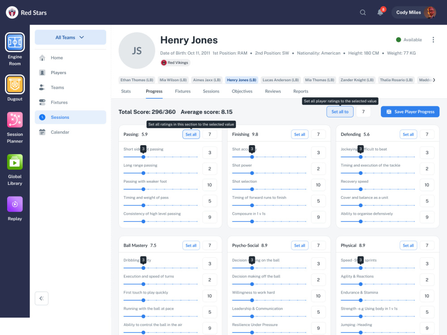This screenshot has width=447, height=335.
Task: Switch to the Stats tab
Action: [x=126, y=91]
